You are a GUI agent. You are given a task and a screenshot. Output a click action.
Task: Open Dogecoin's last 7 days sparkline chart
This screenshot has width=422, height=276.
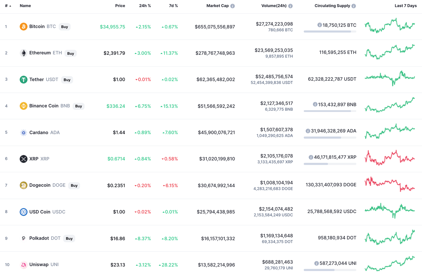pos(390,185)
